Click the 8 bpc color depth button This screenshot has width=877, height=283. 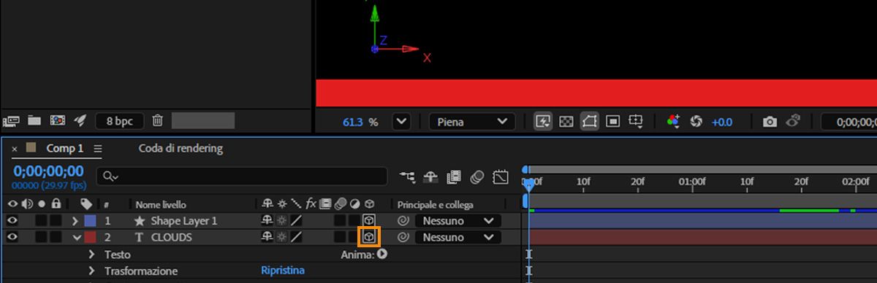coord(120,121)
